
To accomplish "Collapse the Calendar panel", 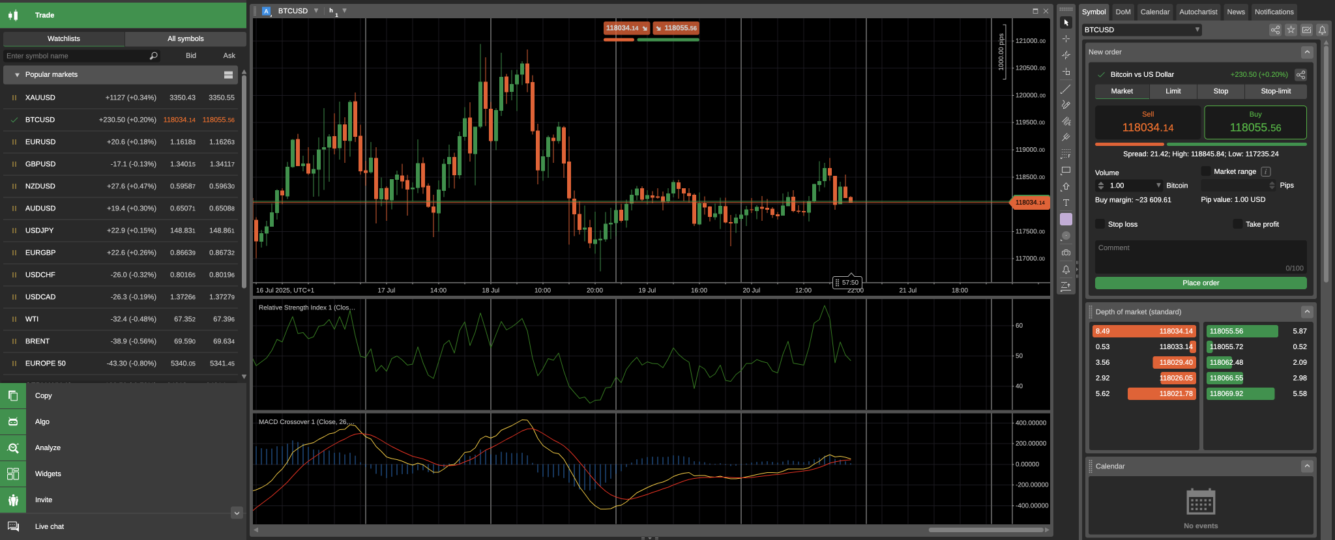I will point(1307,466).
